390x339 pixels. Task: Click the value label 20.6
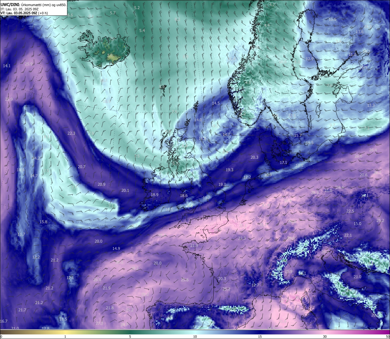(363, 175)
